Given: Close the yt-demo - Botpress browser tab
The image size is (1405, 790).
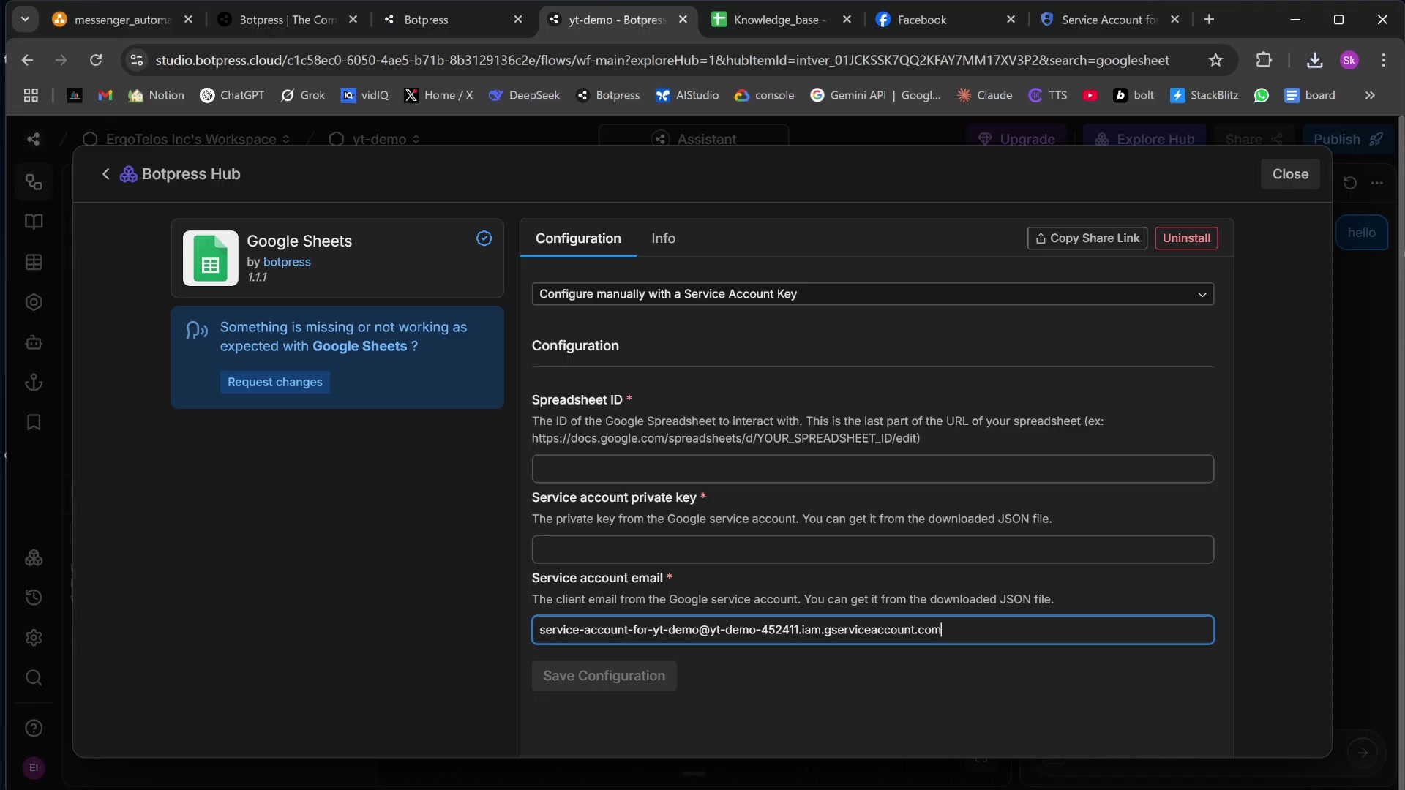Looking at the screenshot, I should point(683,20).
